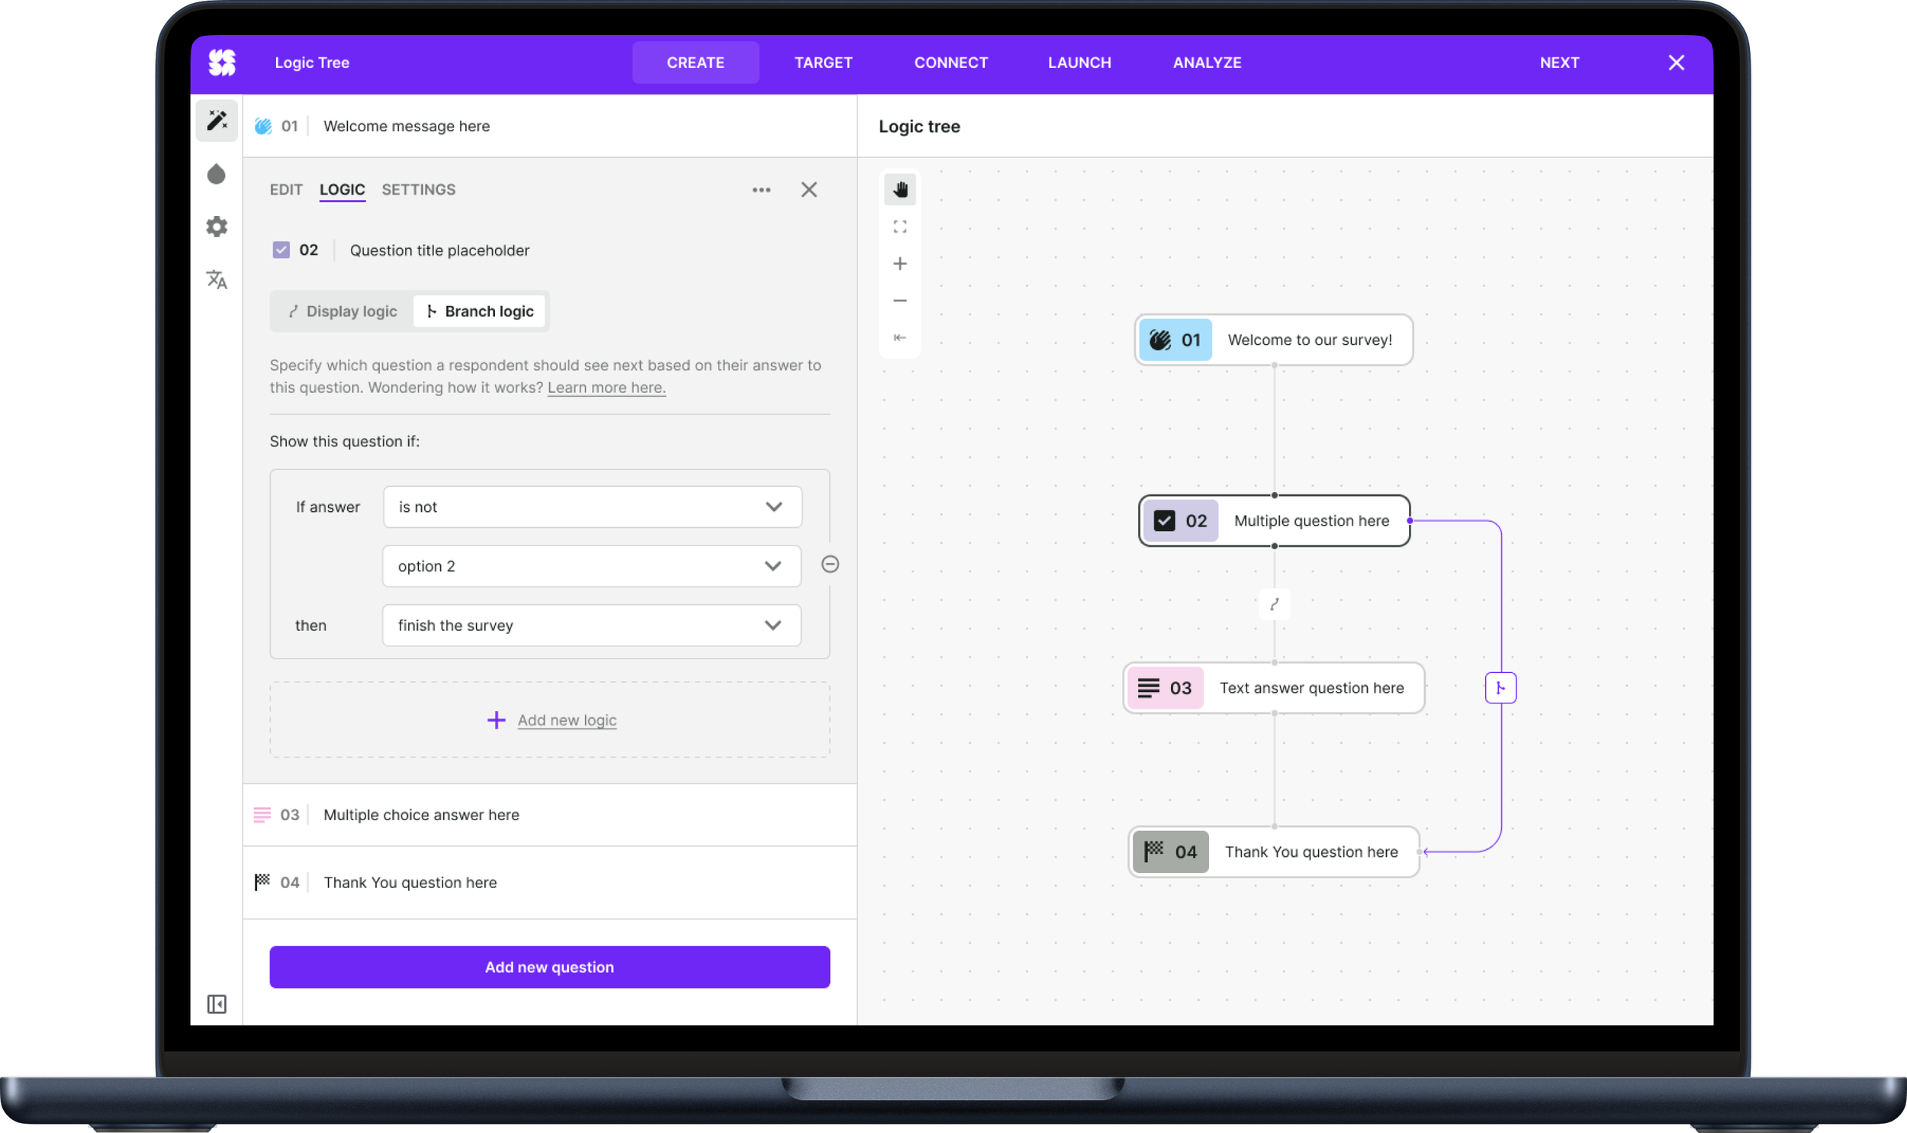Switch to the TARGET tab
The width and height of the screenshot is (1907, 1133).
(822, 63)
